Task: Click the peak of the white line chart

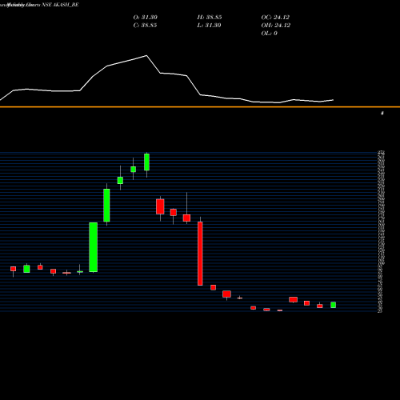Action: [146, 55]
